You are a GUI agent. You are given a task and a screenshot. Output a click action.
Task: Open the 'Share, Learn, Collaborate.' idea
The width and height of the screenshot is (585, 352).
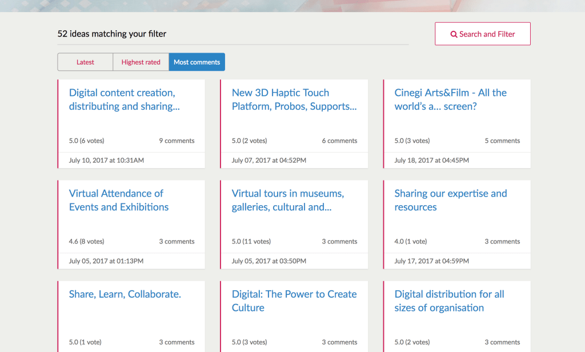pos(125,294)
